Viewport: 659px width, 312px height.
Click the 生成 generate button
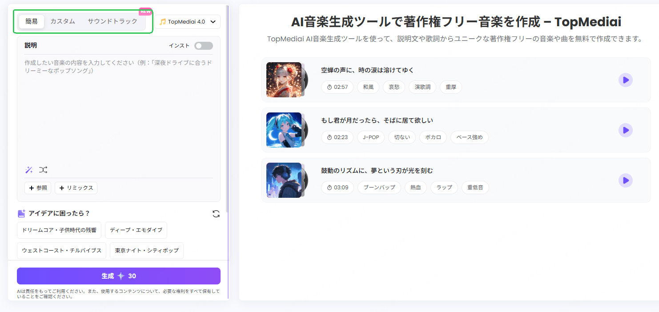click(x=119, y=276)
